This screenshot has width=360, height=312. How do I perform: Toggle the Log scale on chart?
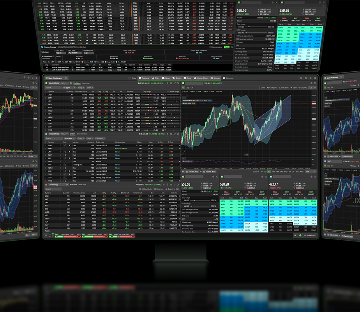[187, 88]
